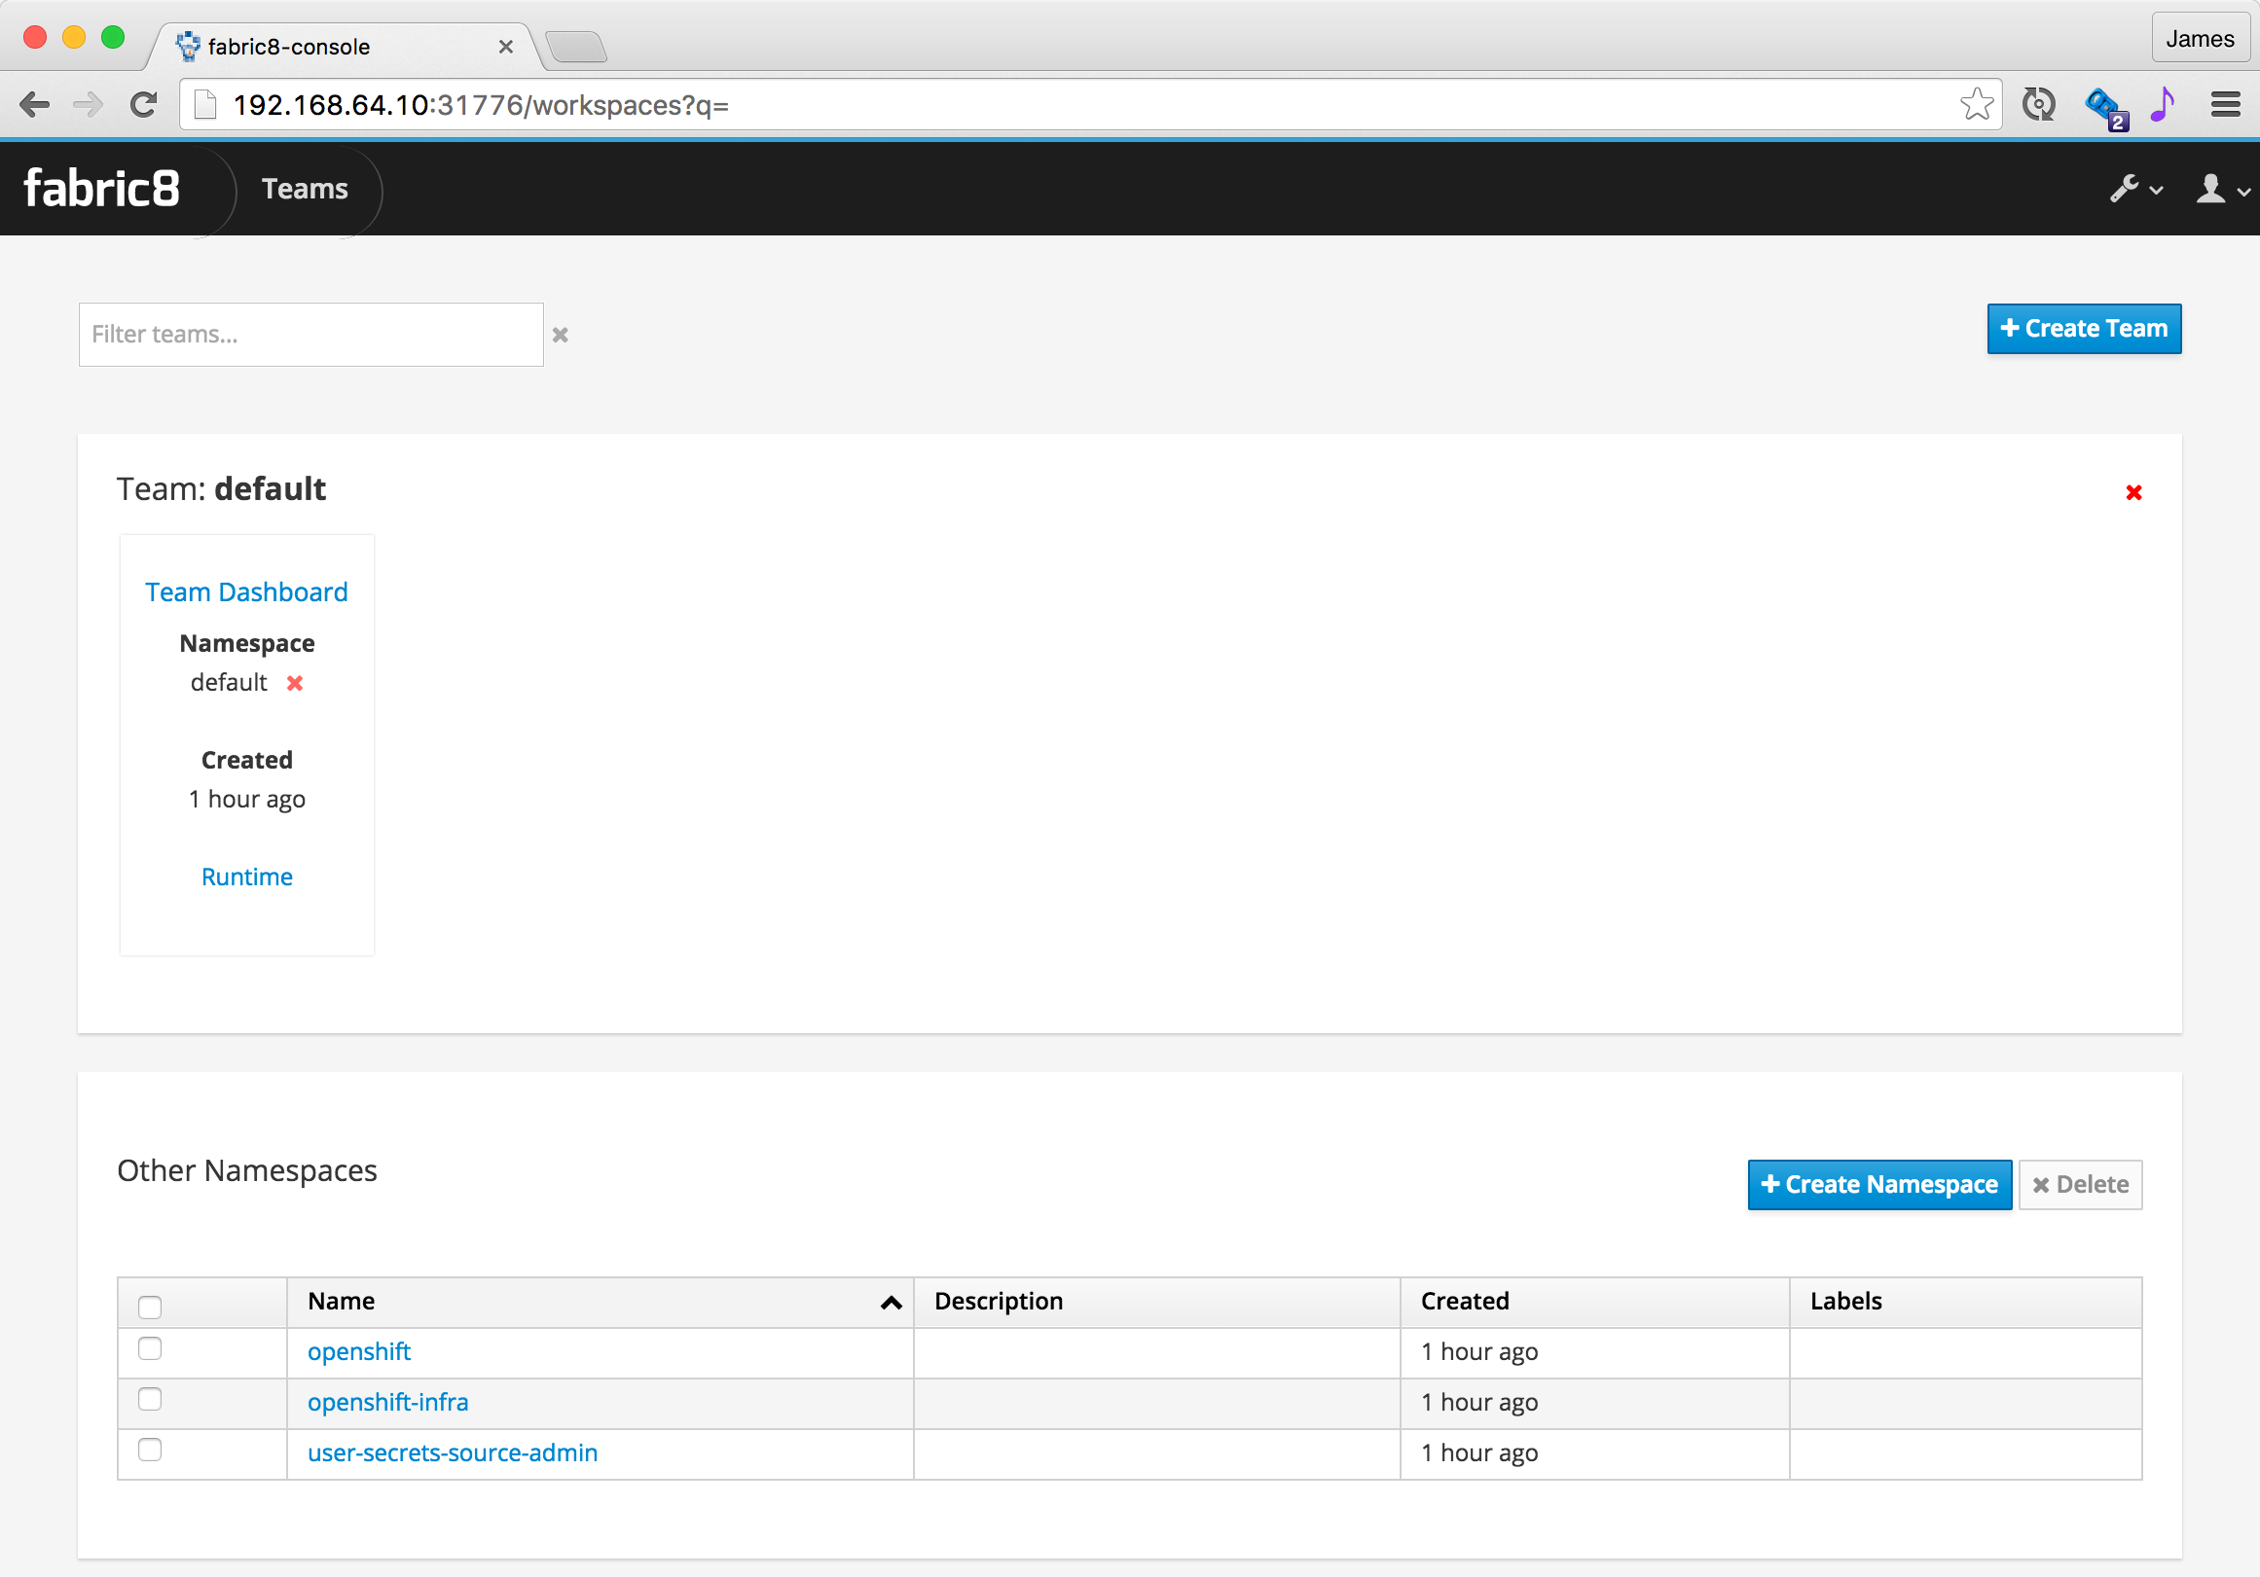Image resolution: width=2260 pixels, height=1577 pixels.
Task: Toggle select-all checkbox in table header
Action: click(150, 1307)
